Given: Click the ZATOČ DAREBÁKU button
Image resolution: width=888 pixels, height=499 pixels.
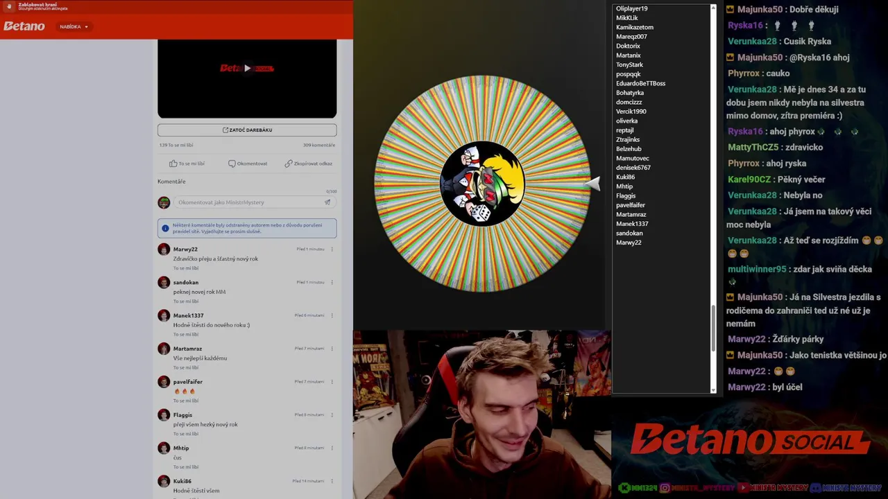Looking at the screenshot, I should [247, 130].
